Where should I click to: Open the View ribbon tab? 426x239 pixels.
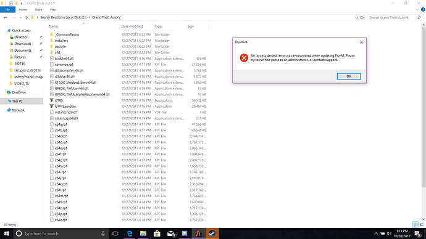pyautogui.click(x=52, y=9)
